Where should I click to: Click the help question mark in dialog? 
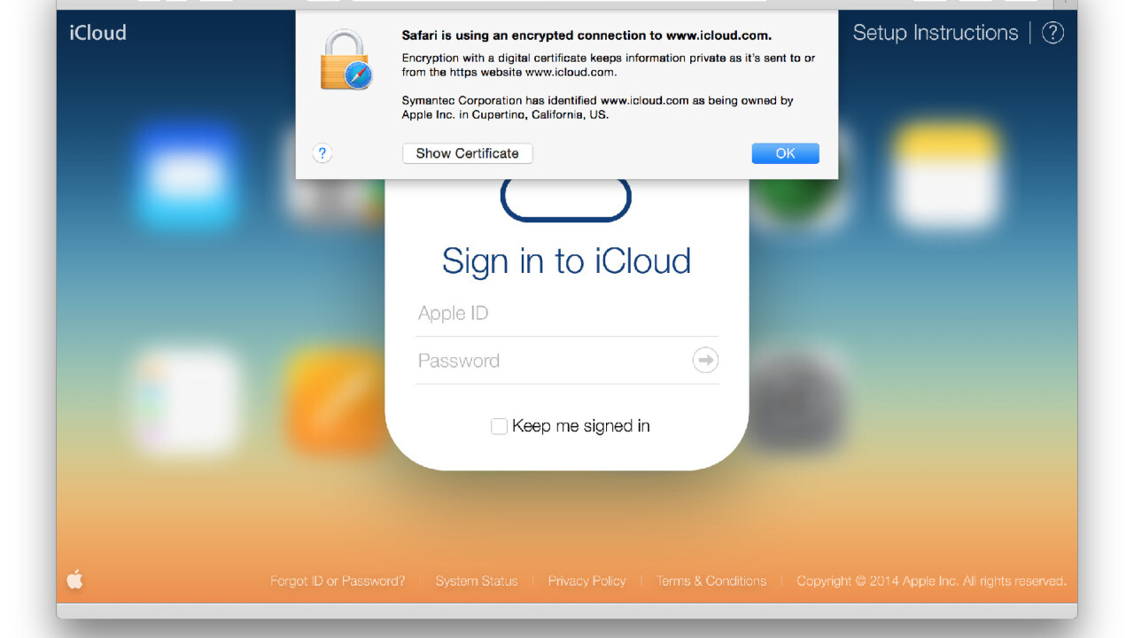(x=322, y=153)
